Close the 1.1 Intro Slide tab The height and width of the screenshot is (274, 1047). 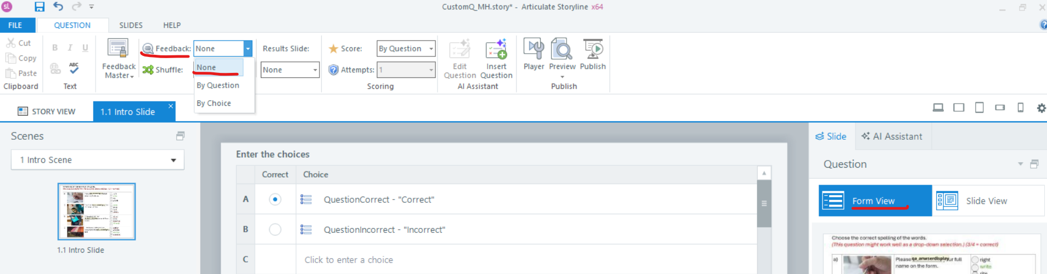coord(171,106)
